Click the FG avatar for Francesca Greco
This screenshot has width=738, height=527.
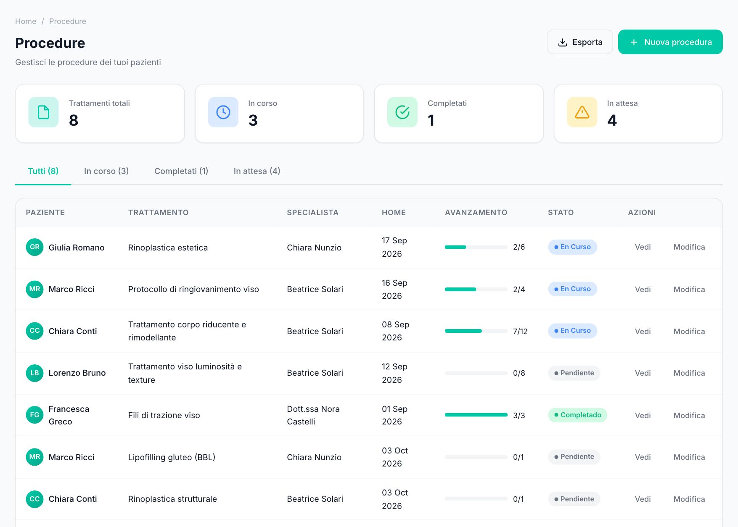[x=34, y=415]
